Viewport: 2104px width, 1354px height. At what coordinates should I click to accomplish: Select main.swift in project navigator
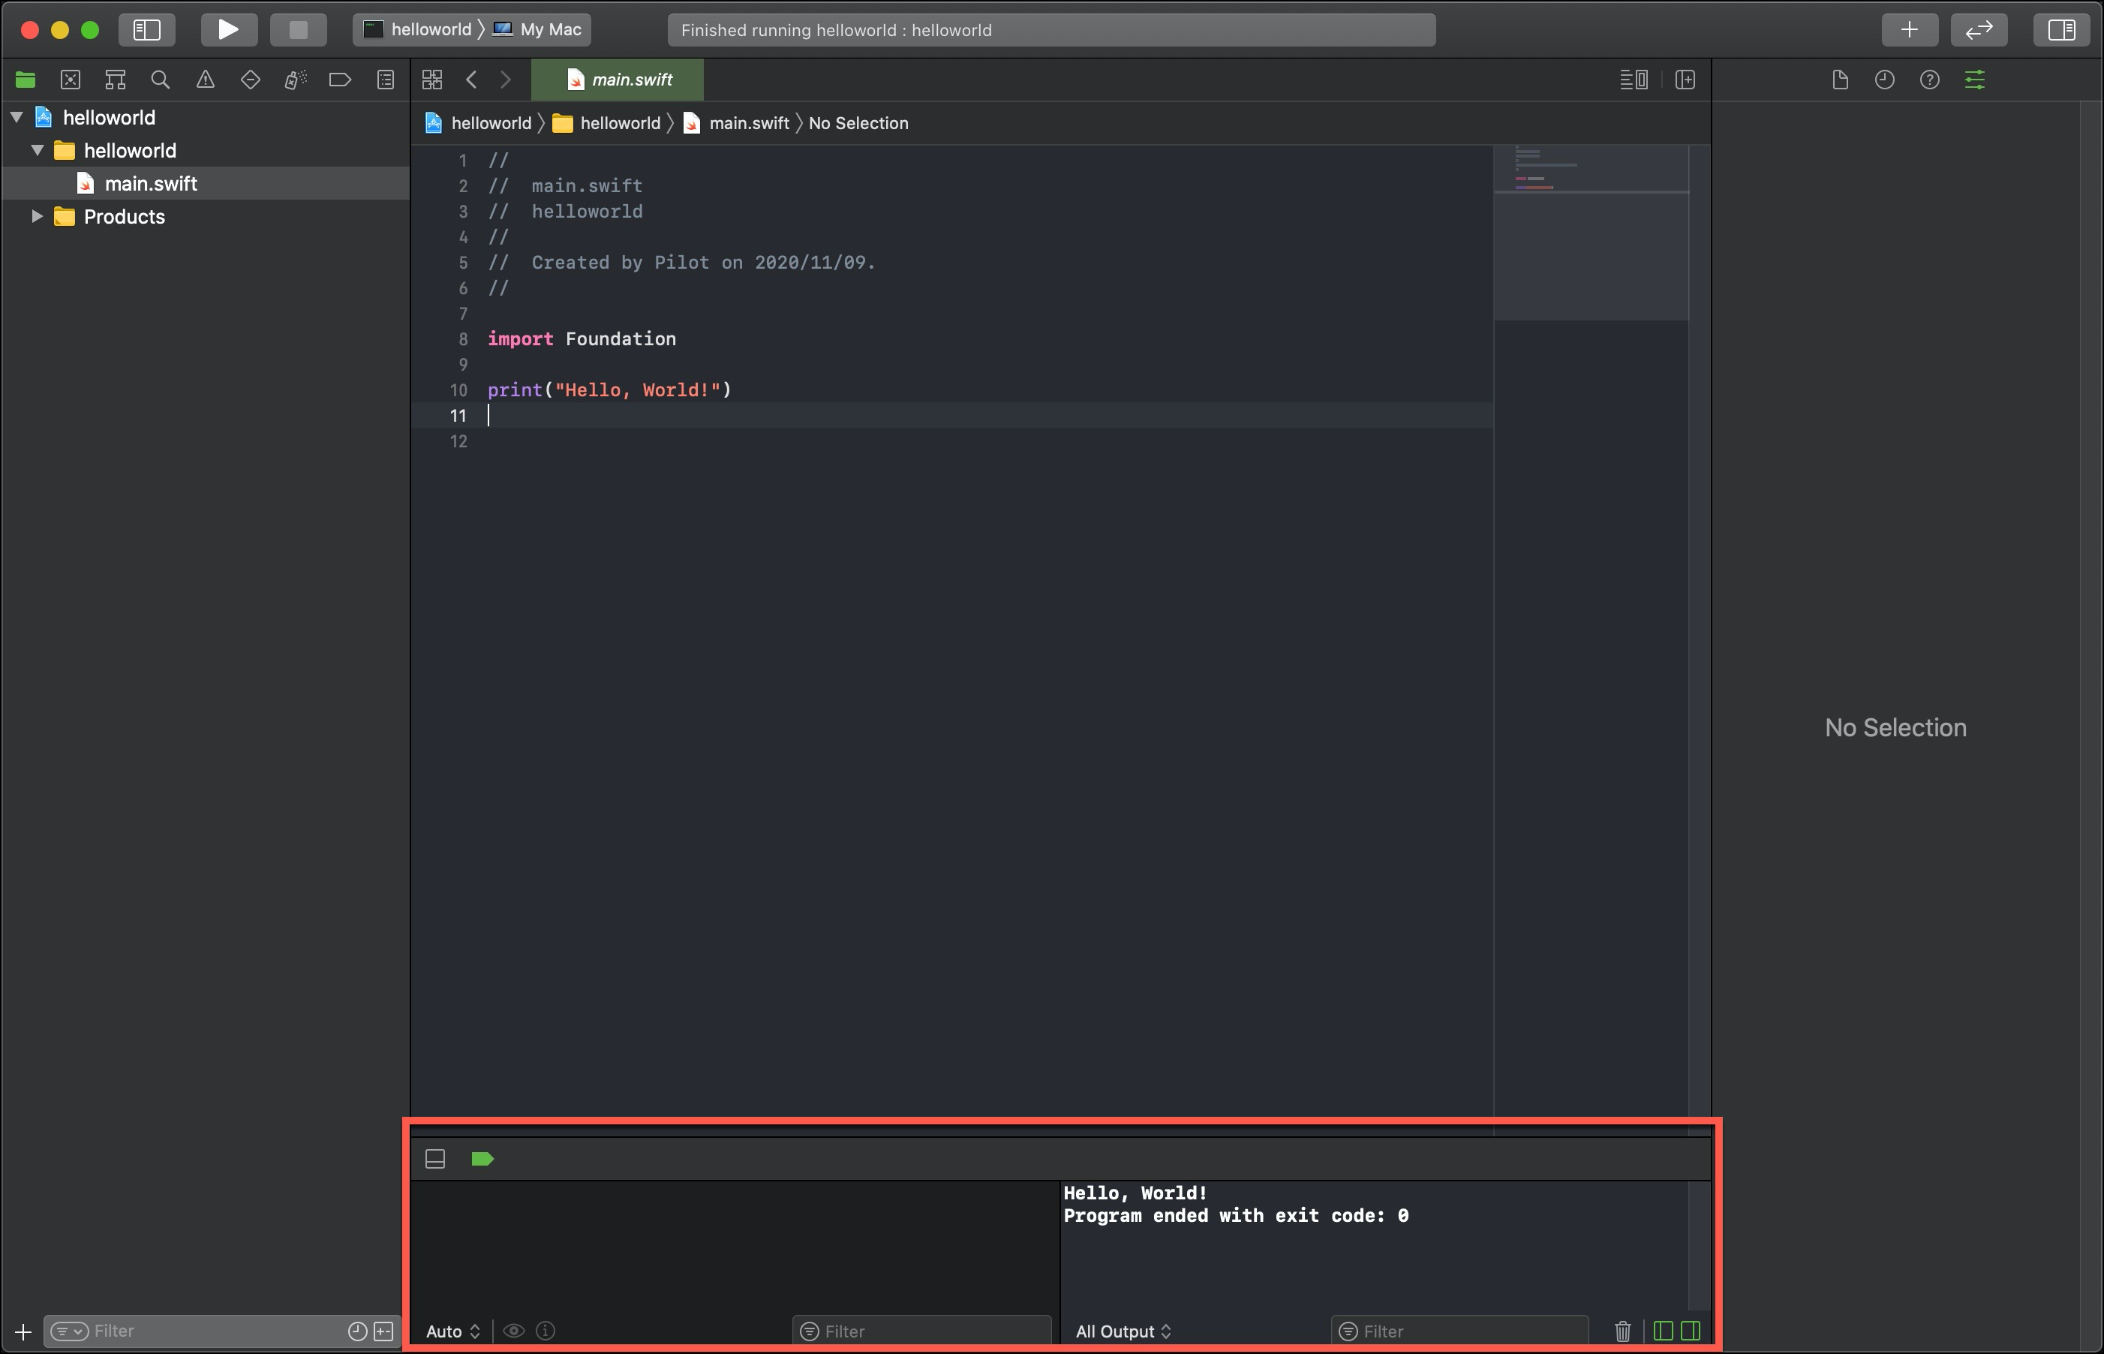coord(150,184)
